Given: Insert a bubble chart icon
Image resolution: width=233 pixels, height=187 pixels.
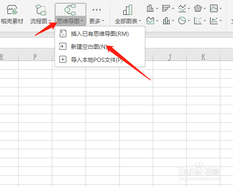Looking at the screenshot, I should (x=214, y=20).
